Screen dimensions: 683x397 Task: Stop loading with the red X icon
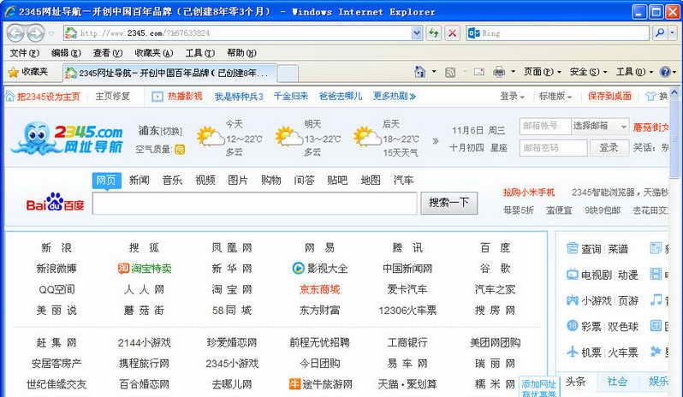(453, 33)
